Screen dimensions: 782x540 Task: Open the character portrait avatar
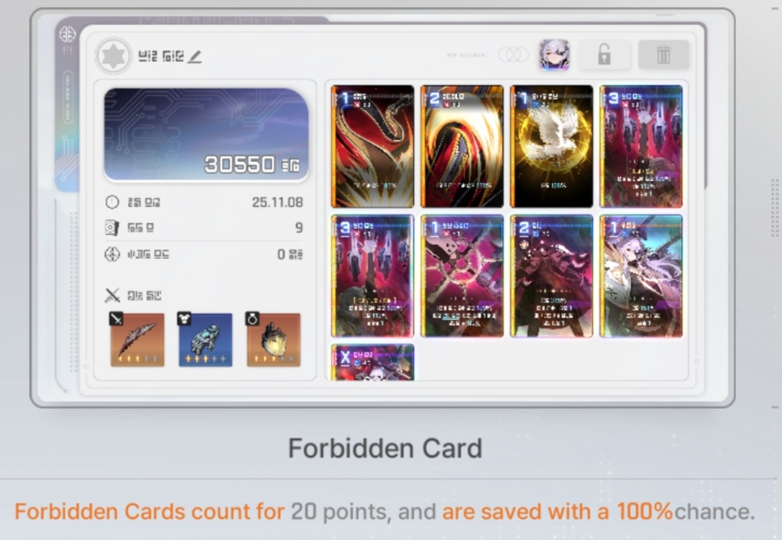coord(554,54)
